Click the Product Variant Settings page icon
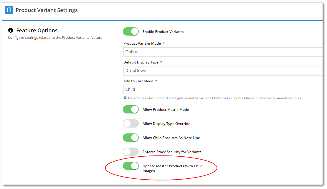 9,10
